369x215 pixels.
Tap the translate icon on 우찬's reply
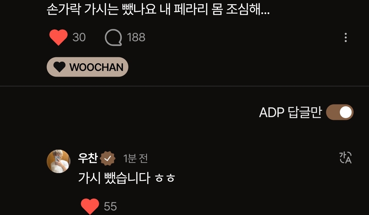345,157
